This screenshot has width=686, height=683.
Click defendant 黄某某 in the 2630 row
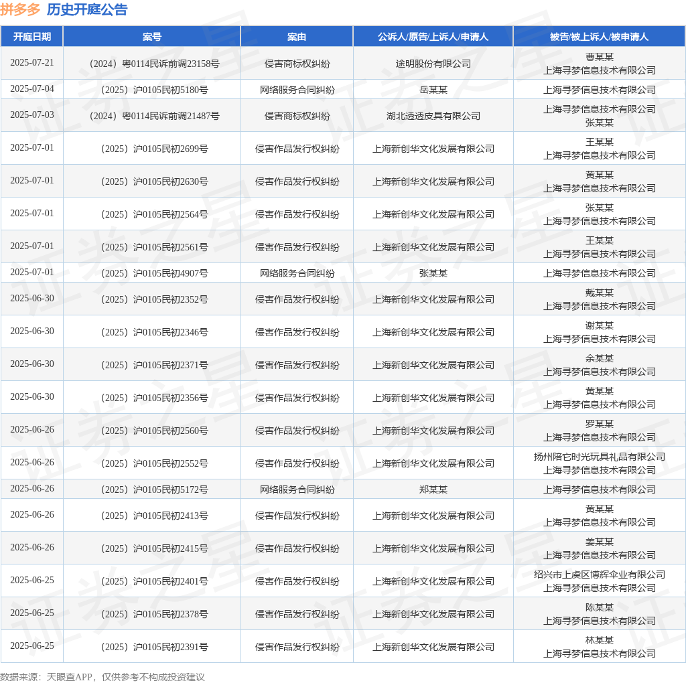[600, 175]
